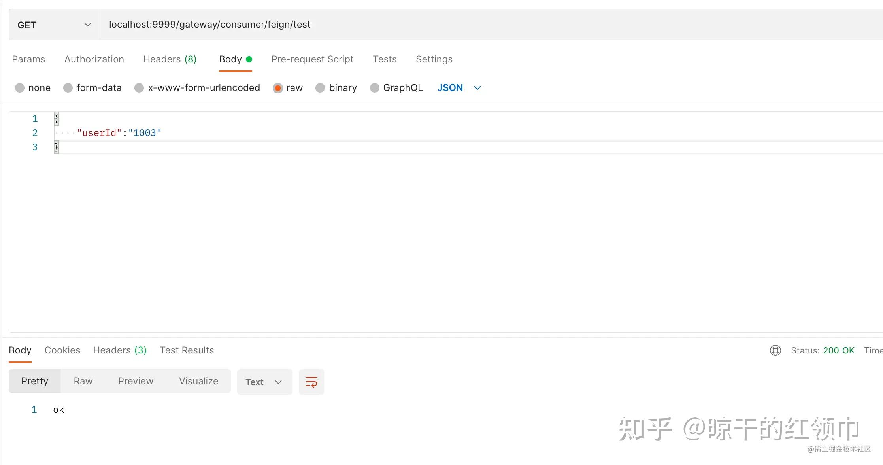Switch to the Params tab

tap(28, 59)
